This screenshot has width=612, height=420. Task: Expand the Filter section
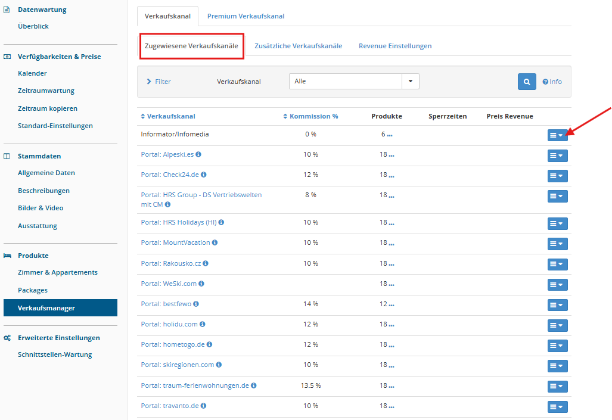click(159, 82)
